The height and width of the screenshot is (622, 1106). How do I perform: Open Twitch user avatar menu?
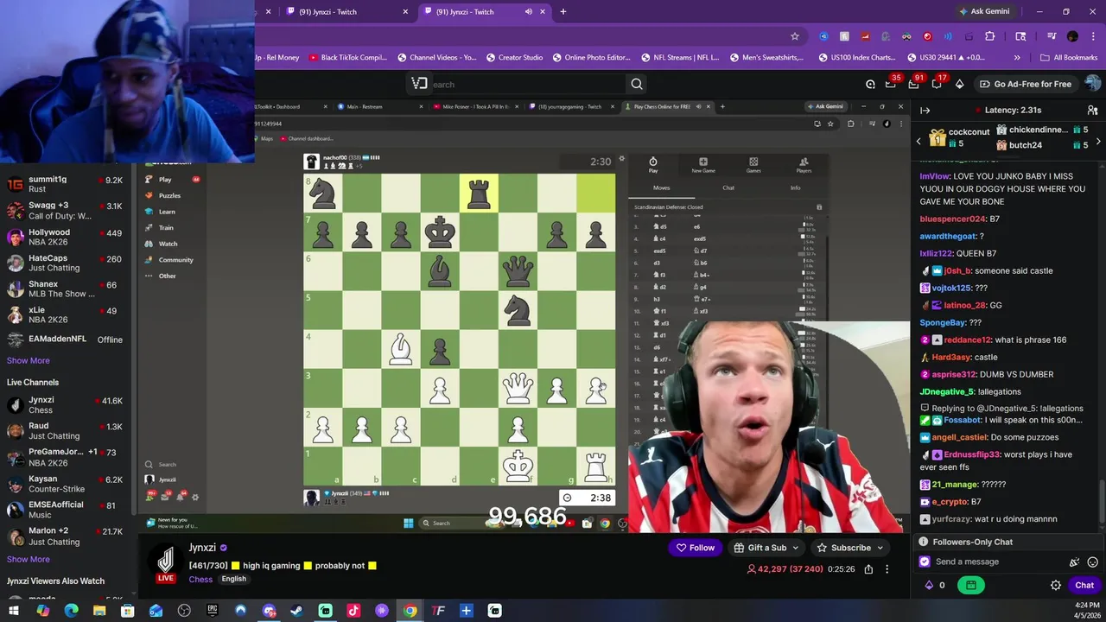tap(1093, 84)
